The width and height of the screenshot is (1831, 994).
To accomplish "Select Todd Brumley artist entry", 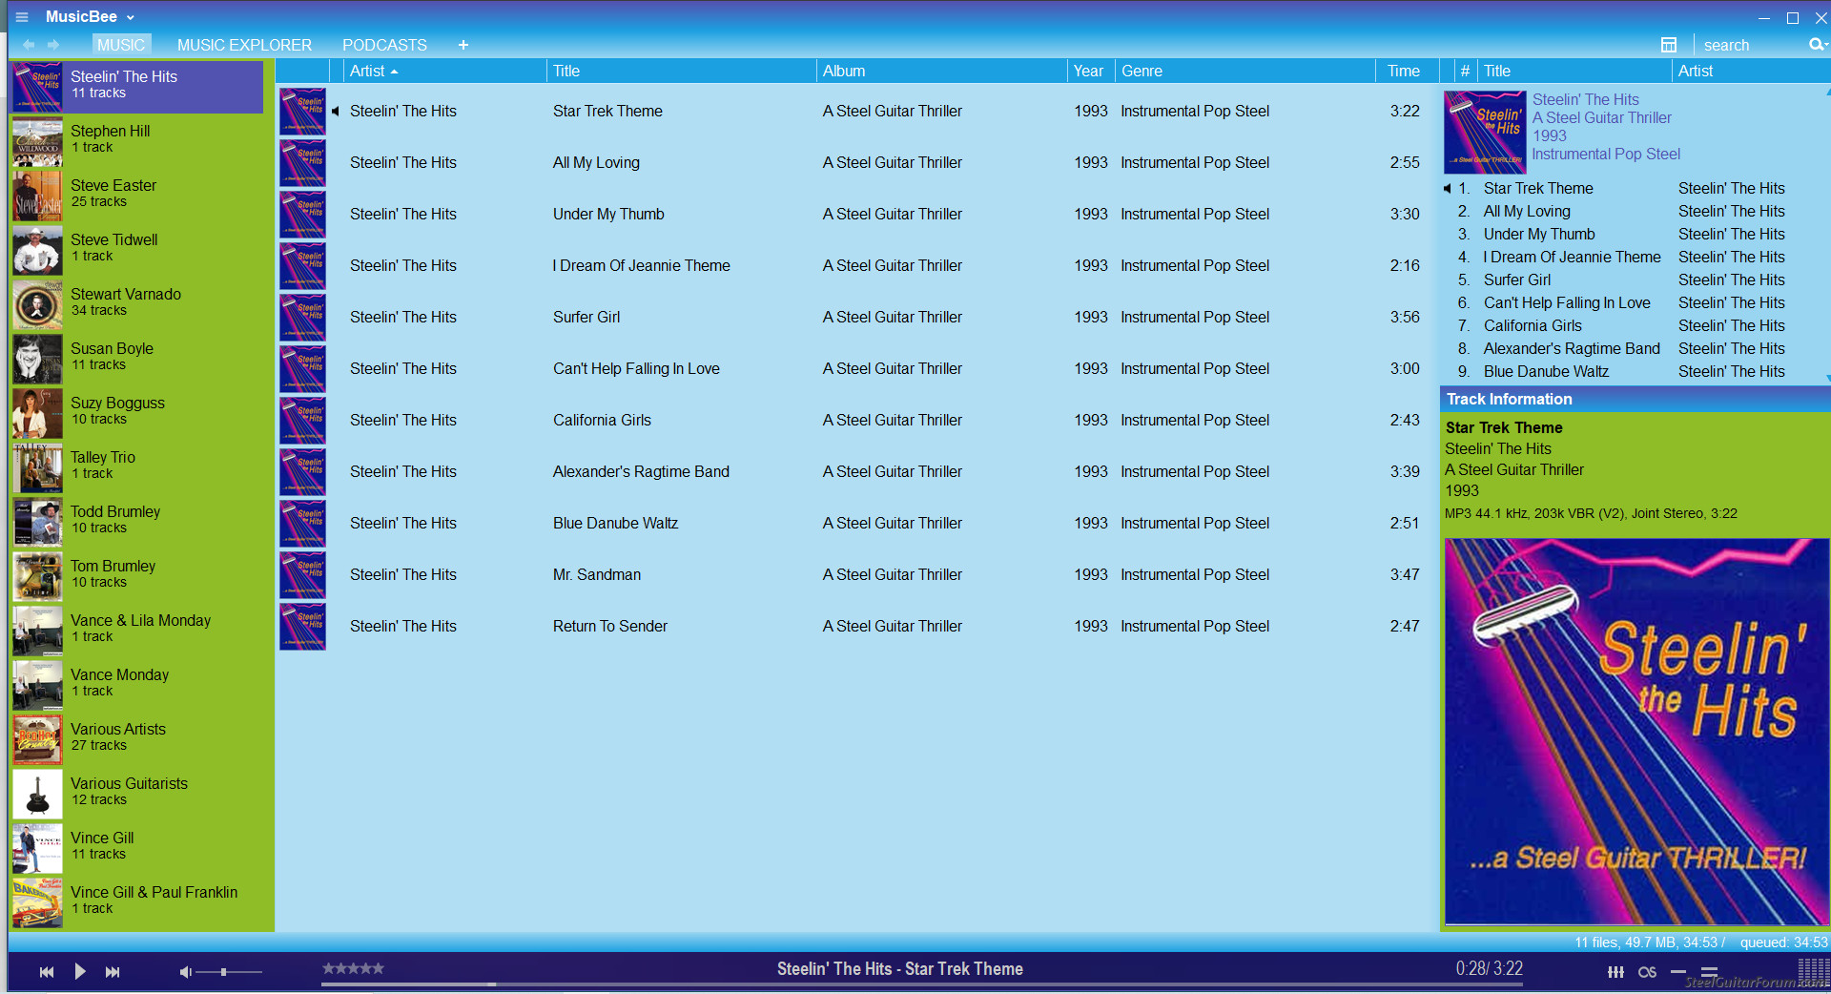I will click(138, 522).
